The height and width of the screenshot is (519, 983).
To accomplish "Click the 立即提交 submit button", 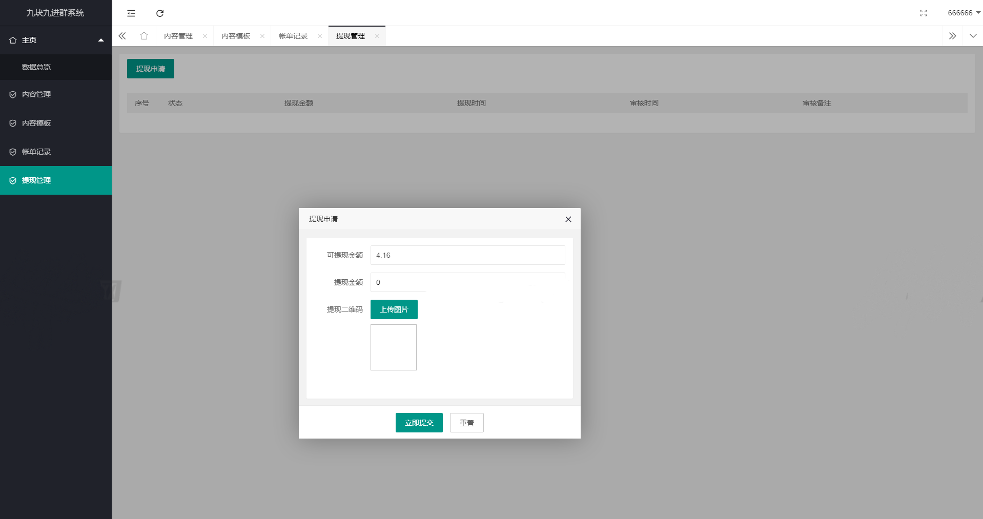I will coord(419,423).
